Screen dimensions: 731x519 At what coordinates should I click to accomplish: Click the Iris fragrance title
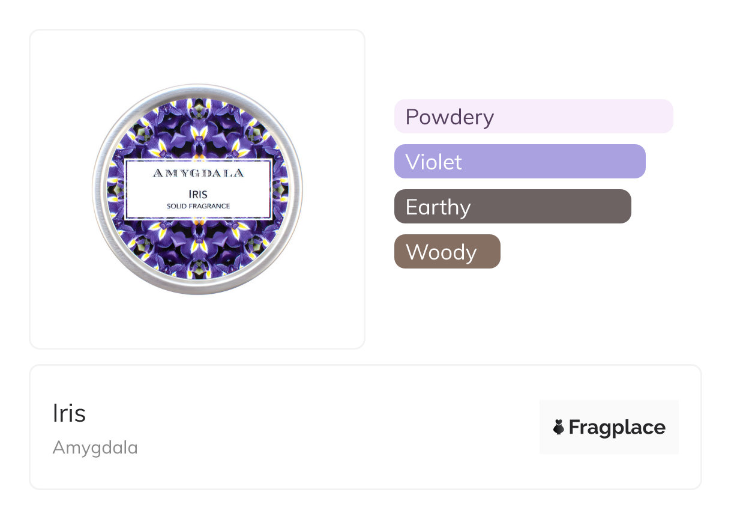69,413
